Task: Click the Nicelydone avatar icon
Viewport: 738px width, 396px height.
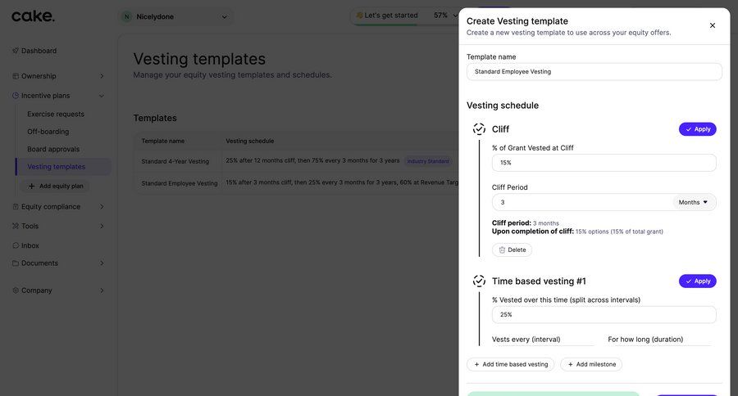Action: pyautogui.click(x=126, y=16)
